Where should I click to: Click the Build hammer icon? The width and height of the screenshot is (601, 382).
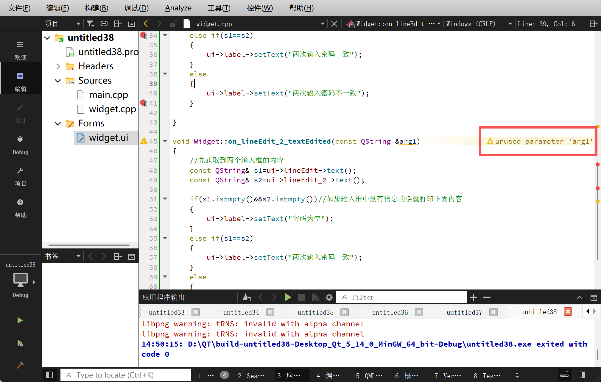[20, 365]
